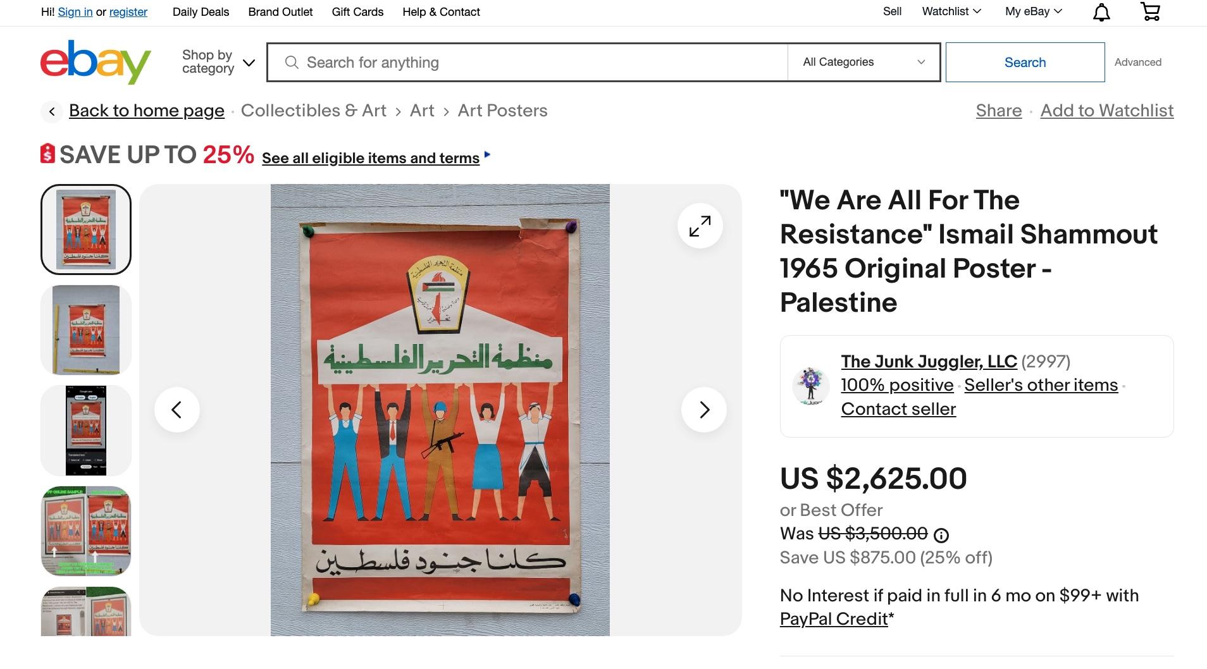Open Gift Cards from the top menu
This screenshot has width=1207, height=669.
pyautogui.click(x=357, y=12)
